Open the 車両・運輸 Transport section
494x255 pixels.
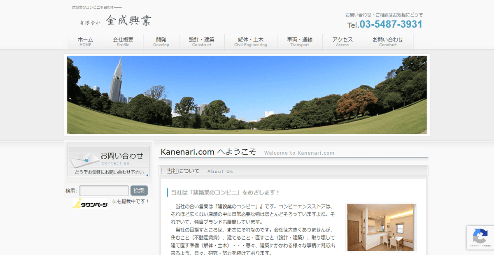300,41
